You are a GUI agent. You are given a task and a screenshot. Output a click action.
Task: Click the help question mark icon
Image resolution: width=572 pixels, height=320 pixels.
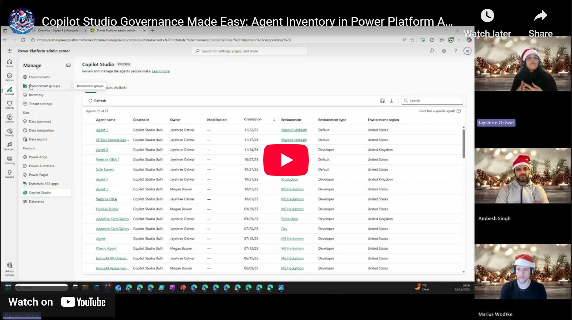455,51
